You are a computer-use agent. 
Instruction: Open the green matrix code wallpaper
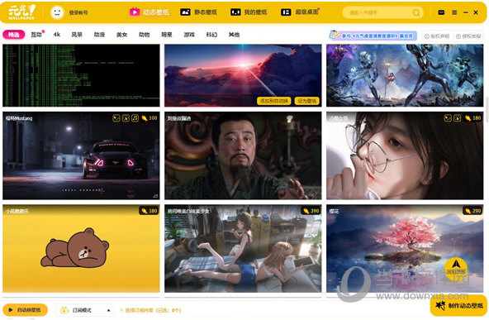point(81,75)
